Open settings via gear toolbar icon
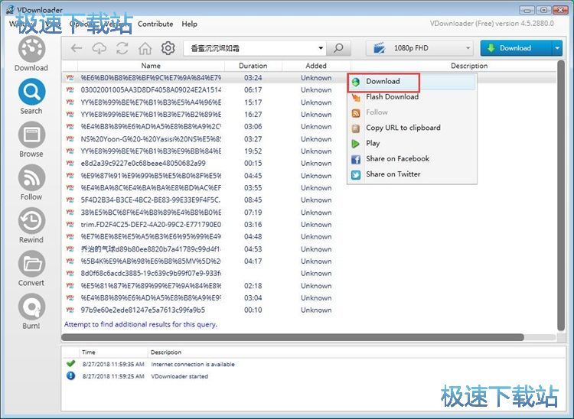The height and width of the screenshot is (419, 574). click(168, 48)
